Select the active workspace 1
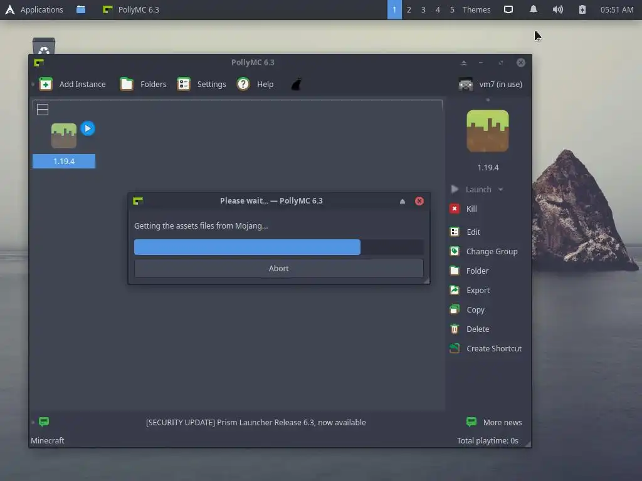The image size is (642, 481). coord(394,9)
